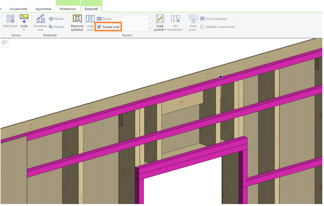Click the Korvaa button

56,27
